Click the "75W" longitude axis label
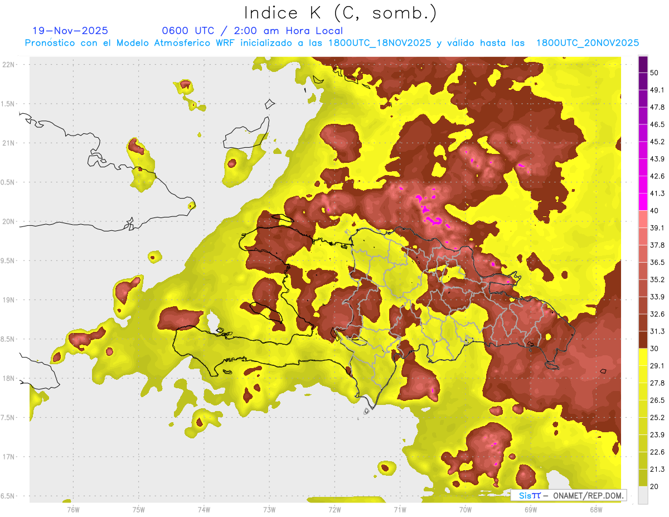This screenshot has width=669, height=517. coord(139,510)
